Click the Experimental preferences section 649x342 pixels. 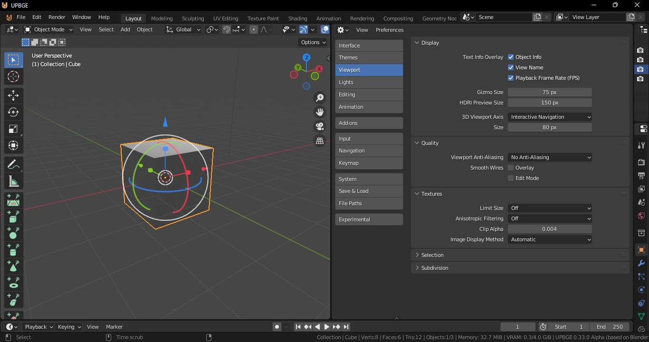369,219
